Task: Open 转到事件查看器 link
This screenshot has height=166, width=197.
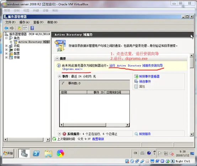Action: point(149,76)
